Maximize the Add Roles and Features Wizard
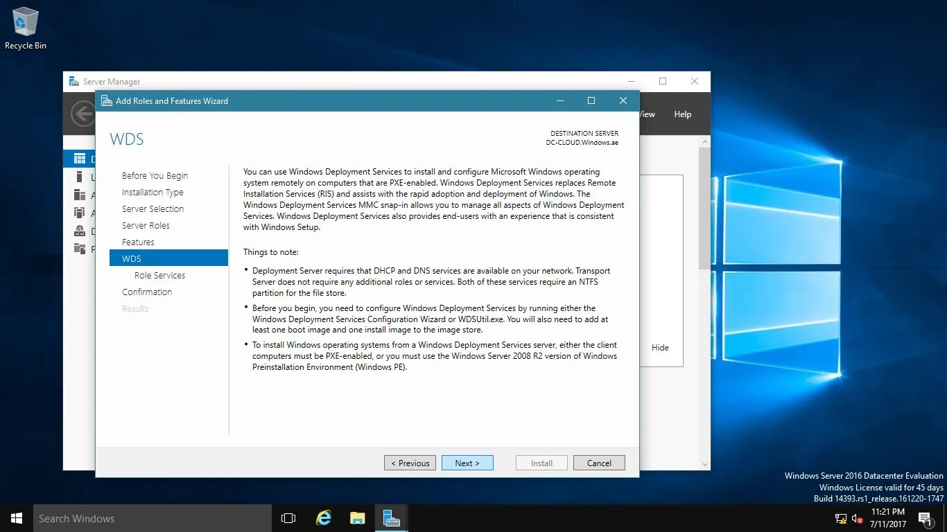 591,100
